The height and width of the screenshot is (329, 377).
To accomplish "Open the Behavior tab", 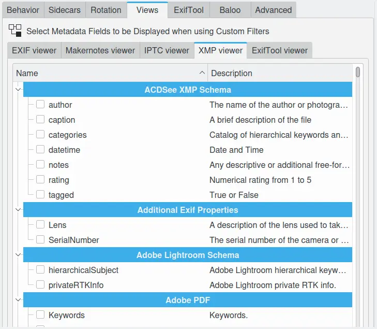I will click(23, 10).
